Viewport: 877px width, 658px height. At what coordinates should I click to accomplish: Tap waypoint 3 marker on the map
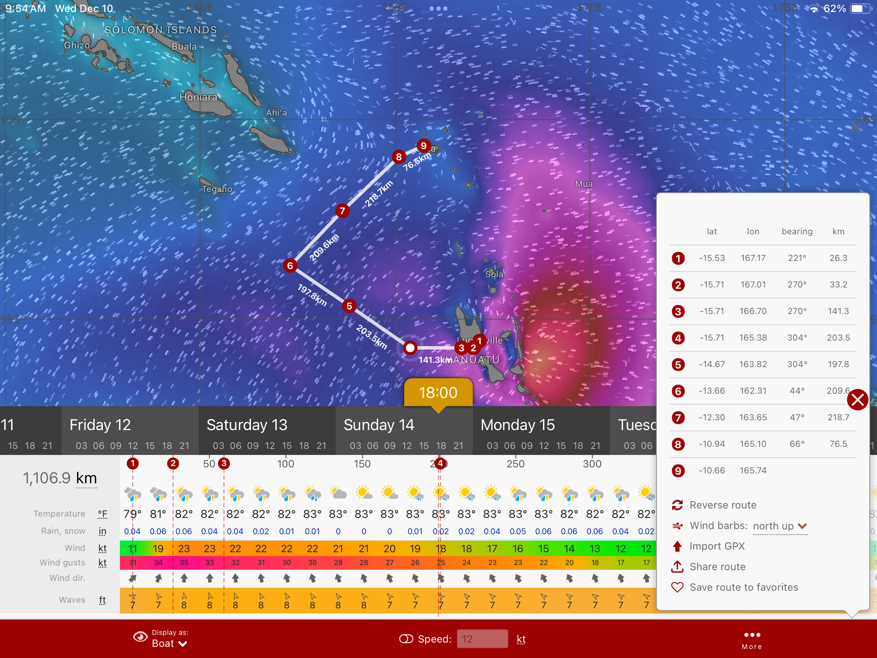461,348
